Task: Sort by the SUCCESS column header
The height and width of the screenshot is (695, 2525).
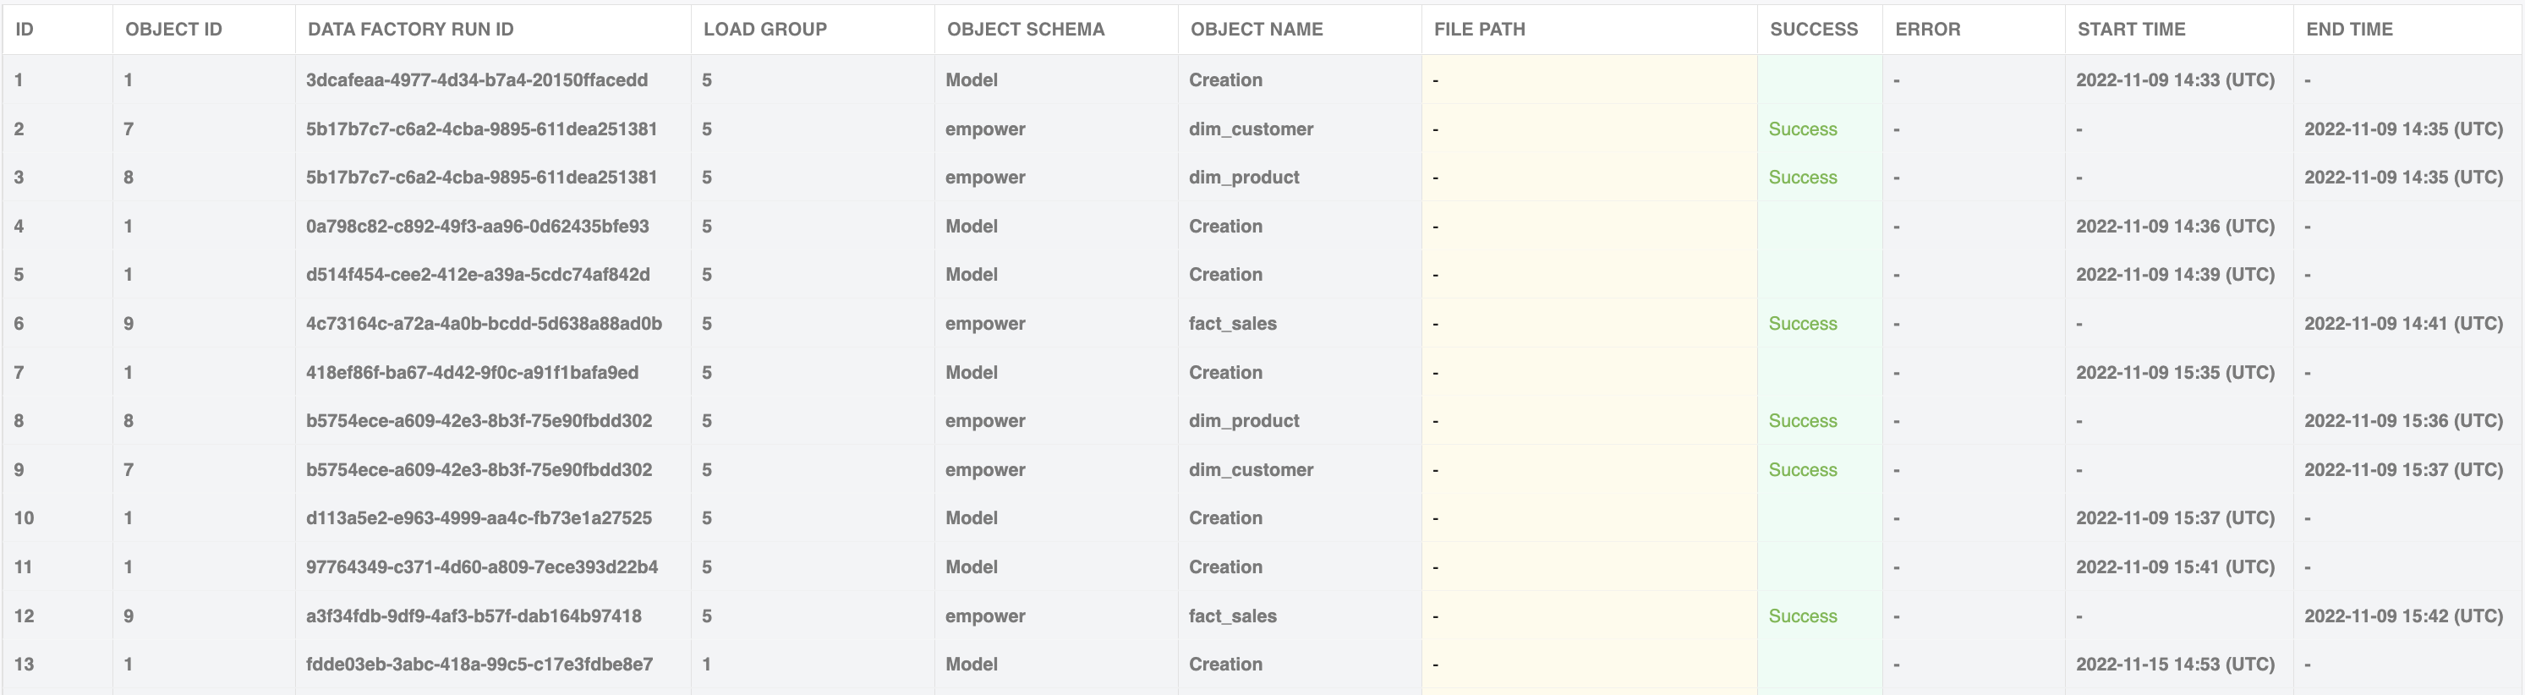Action: 1813,30
